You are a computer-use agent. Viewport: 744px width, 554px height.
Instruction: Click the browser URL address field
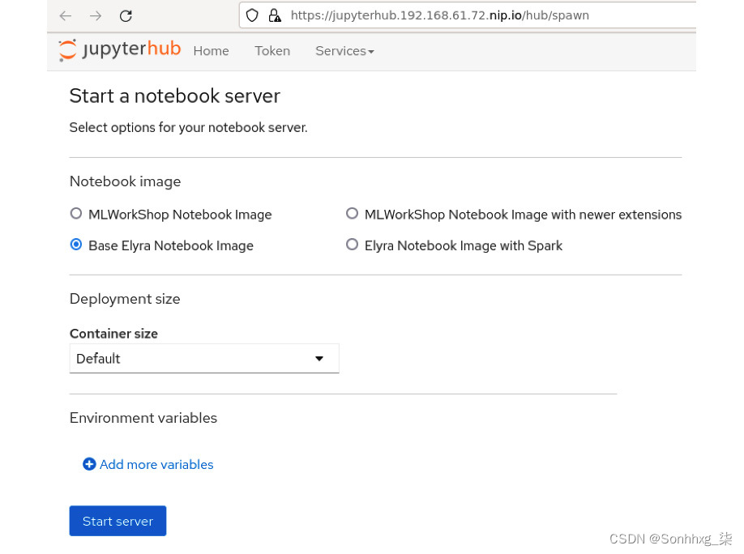click(x=468, y=15)
